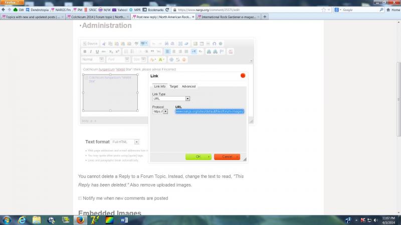Open the Text format dropdown

pos(125,142)
